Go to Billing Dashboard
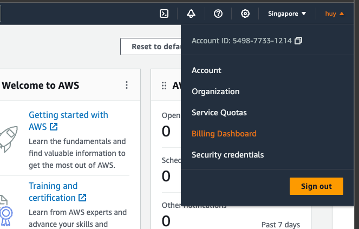359x229 pixels. [x=224, y=134]
